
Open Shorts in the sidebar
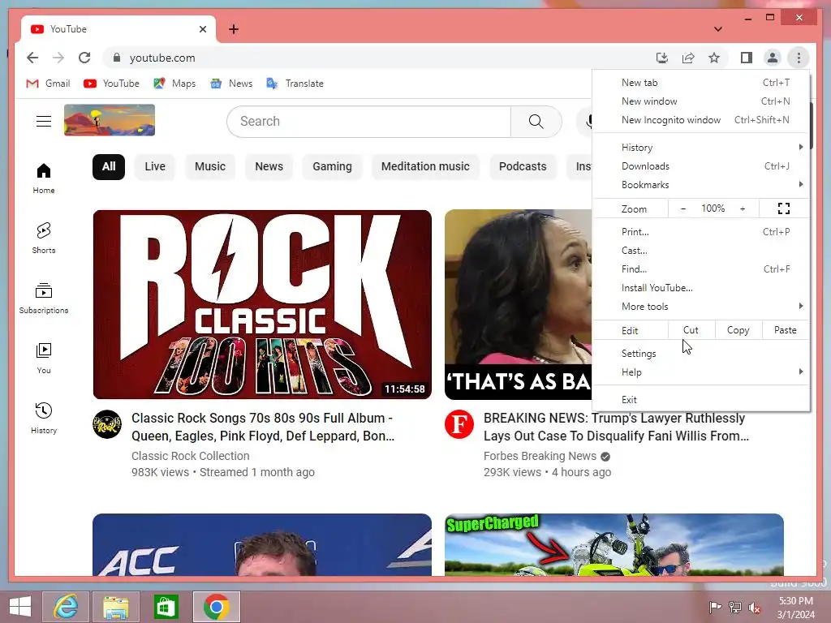(x=44, y=238)
